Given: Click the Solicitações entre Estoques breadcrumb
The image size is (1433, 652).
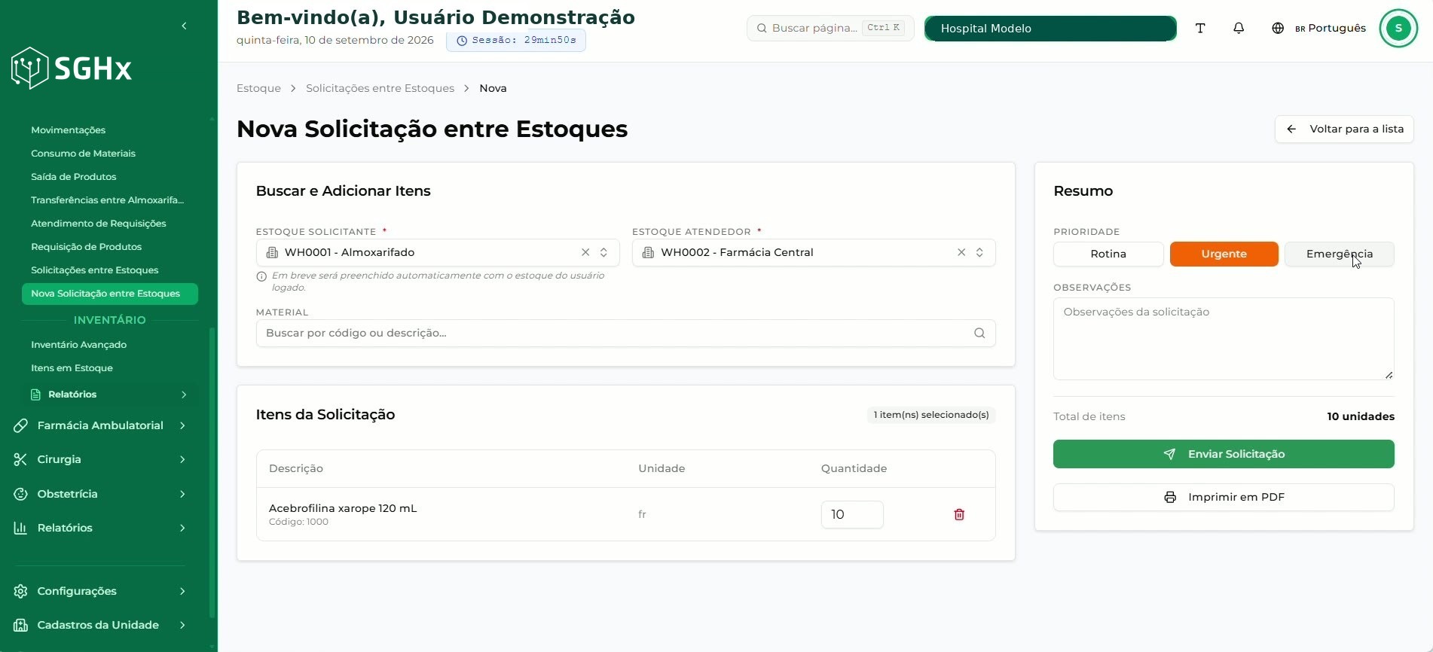Looking at the screenshot, I should [380, 88].
